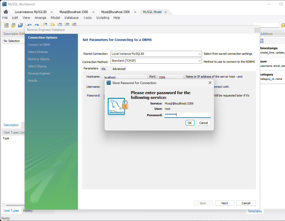Save the model via floppy disk icon
Viewport: 285px width, 221px height.
[x=20, y=25]
